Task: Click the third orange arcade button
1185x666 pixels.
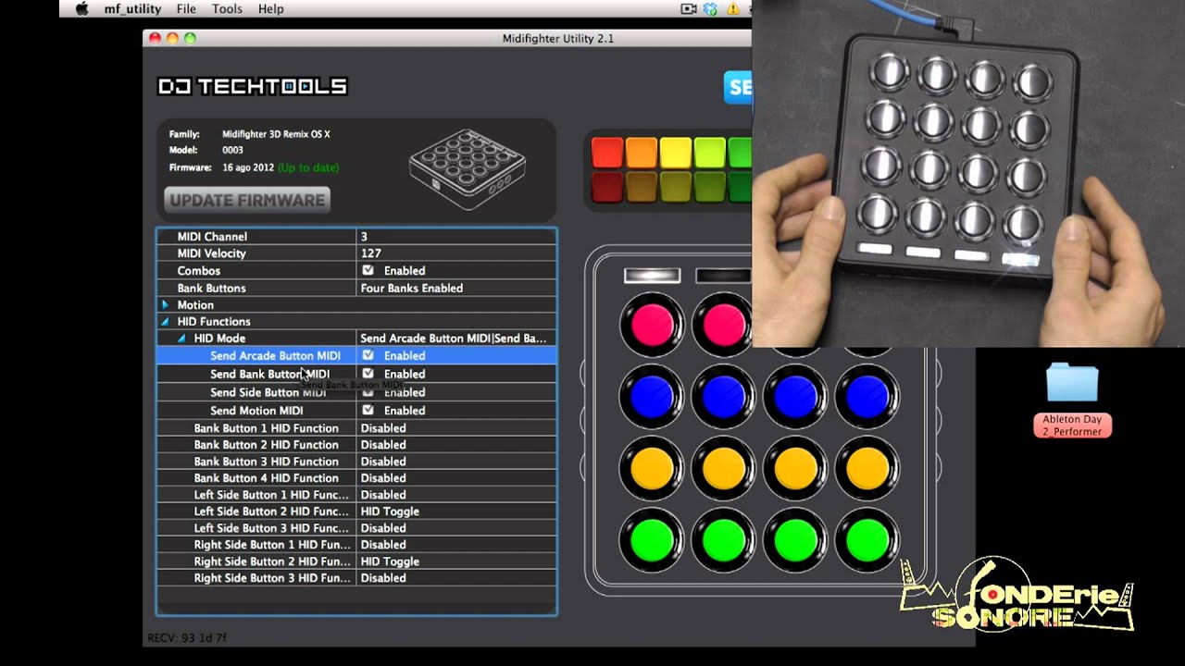Action: (x=795, y=469)
